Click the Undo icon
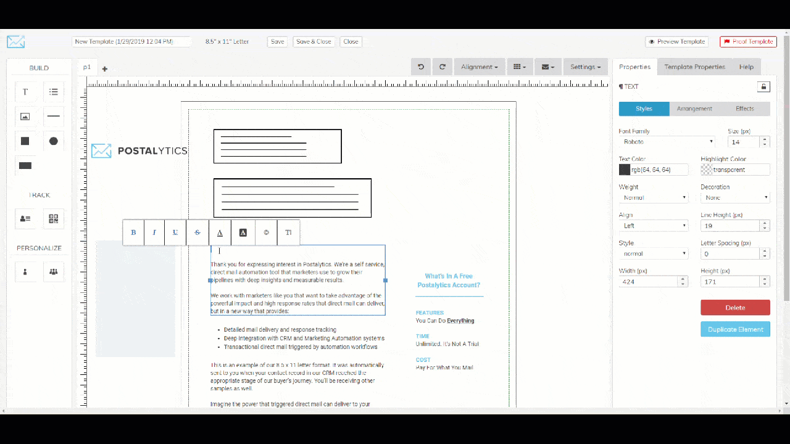 (x=421, y=67)
